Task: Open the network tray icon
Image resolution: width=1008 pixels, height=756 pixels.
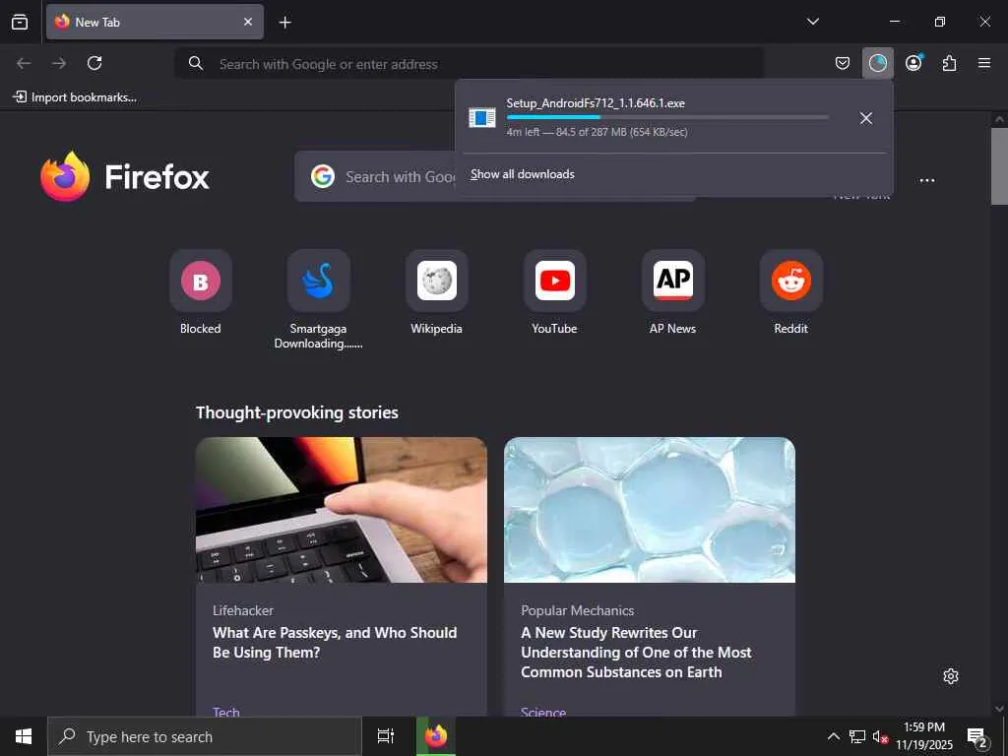Action: (x=857, y=736)
